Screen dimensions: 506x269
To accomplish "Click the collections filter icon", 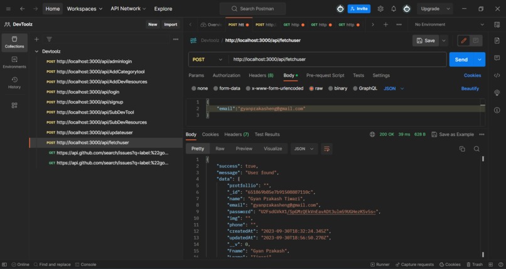I will [49, 40].
